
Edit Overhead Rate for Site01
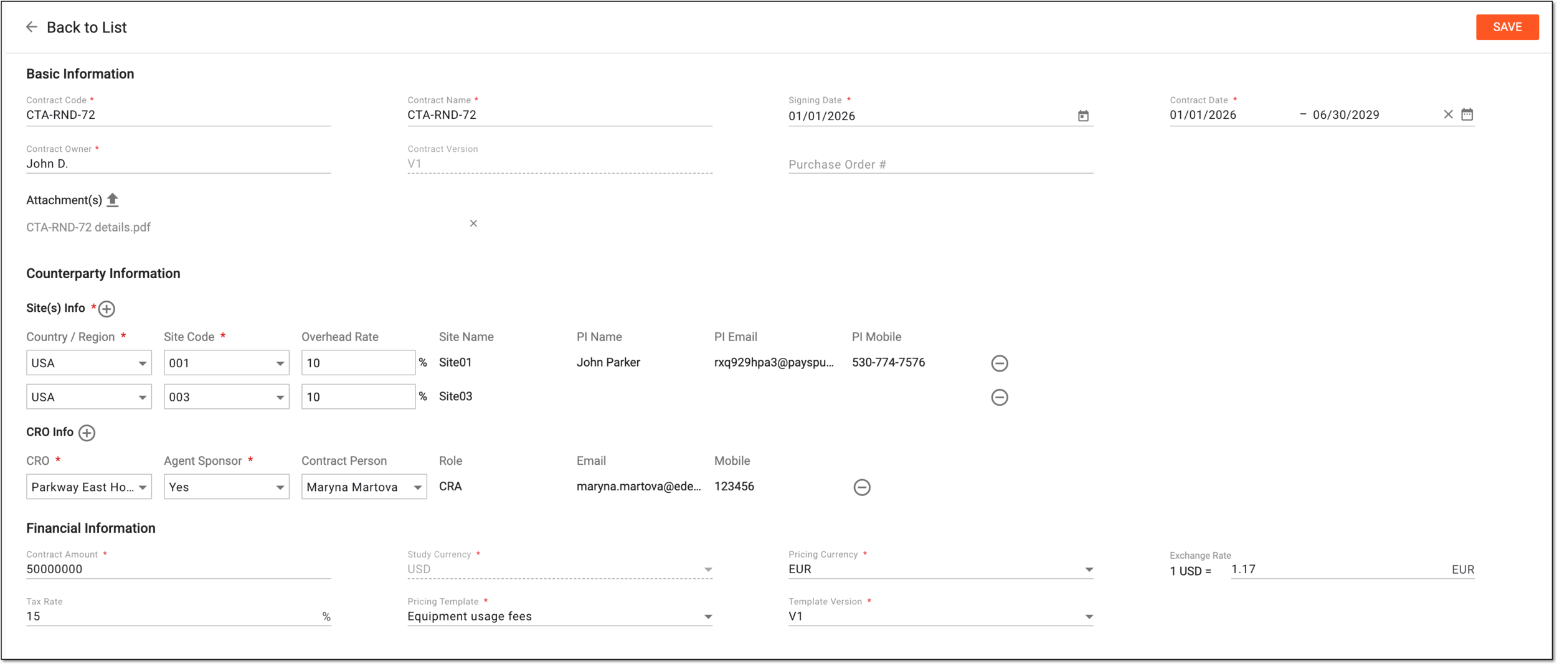[358, 363]
